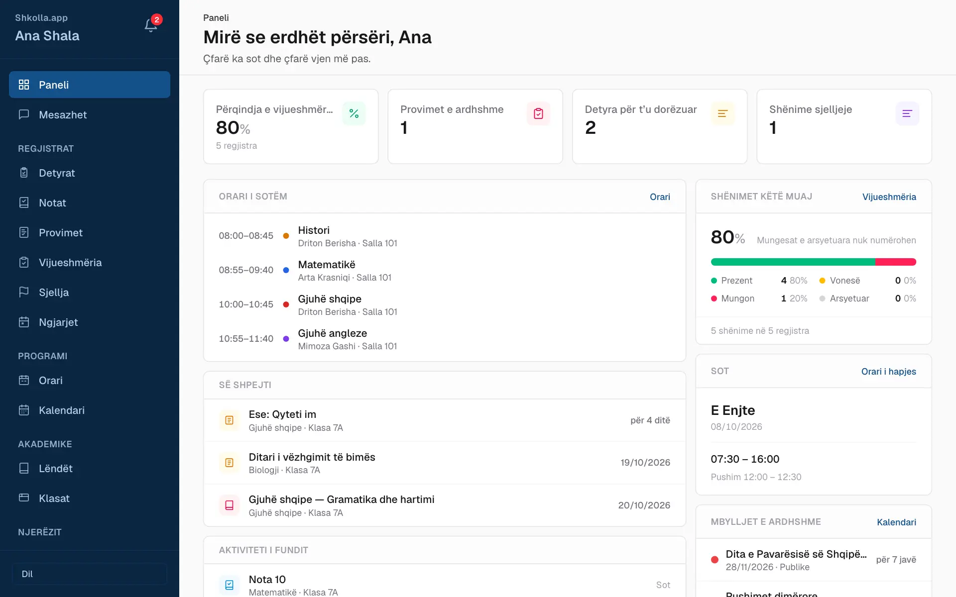The width and height of the screenshot is (956, 597).
Task: Click the Lëndët book icon
Action: click(x=24, y=468)
